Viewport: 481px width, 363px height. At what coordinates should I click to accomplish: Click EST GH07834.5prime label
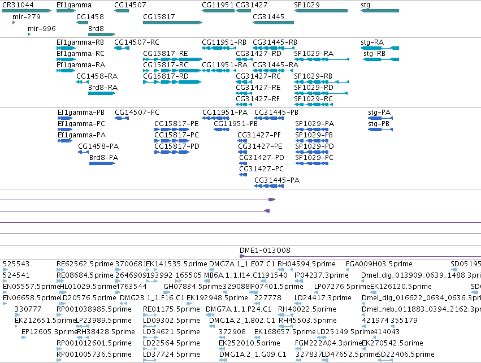tap(192, 287)
